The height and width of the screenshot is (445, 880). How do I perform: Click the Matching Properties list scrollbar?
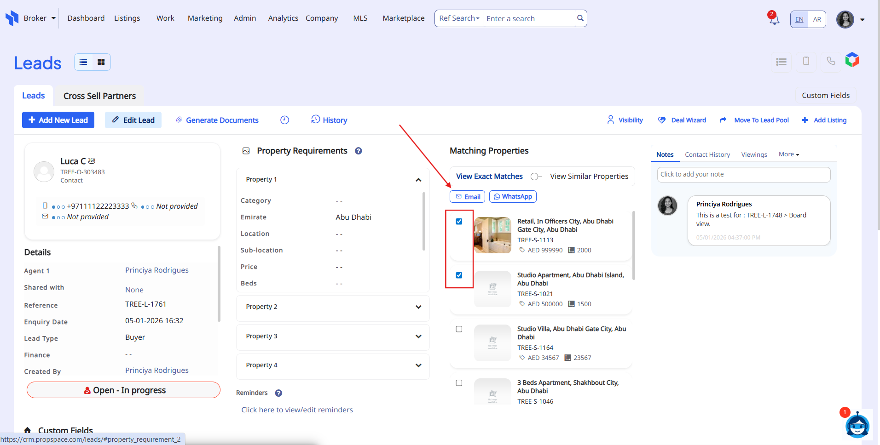(634, 246)
